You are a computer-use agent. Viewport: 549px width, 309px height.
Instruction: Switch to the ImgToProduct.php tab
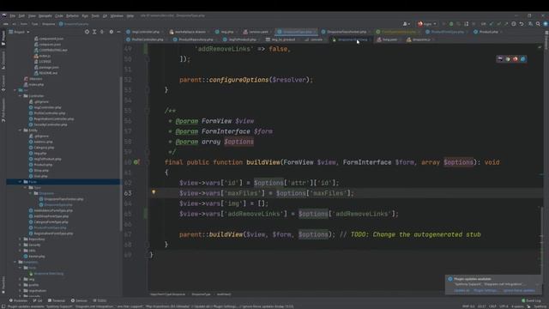click(x=240, y=39)
